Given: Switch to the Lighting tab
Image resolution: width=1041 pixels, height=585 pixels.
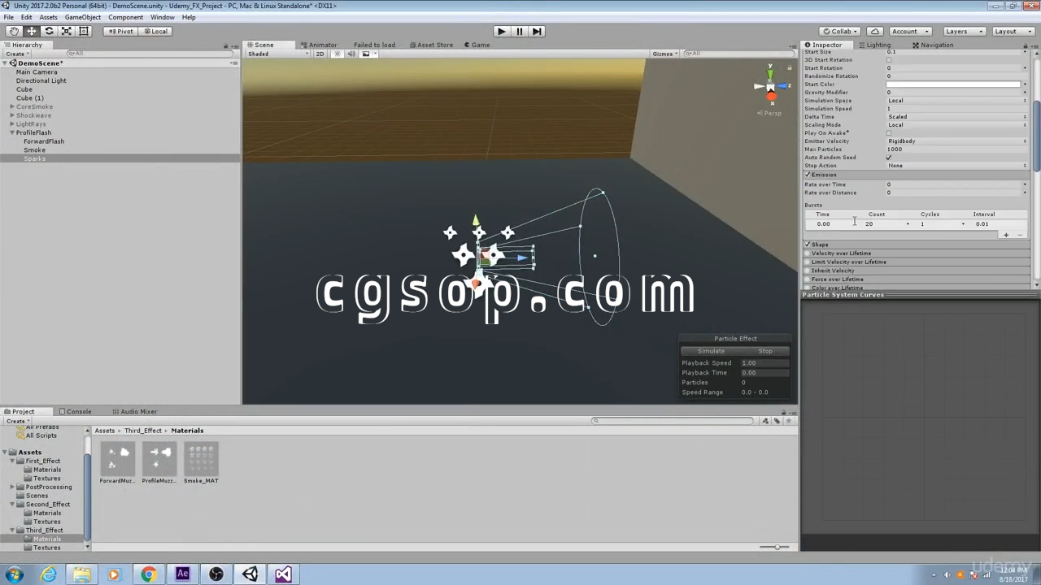Looking at the screenshot, I should tap(874, 45).
